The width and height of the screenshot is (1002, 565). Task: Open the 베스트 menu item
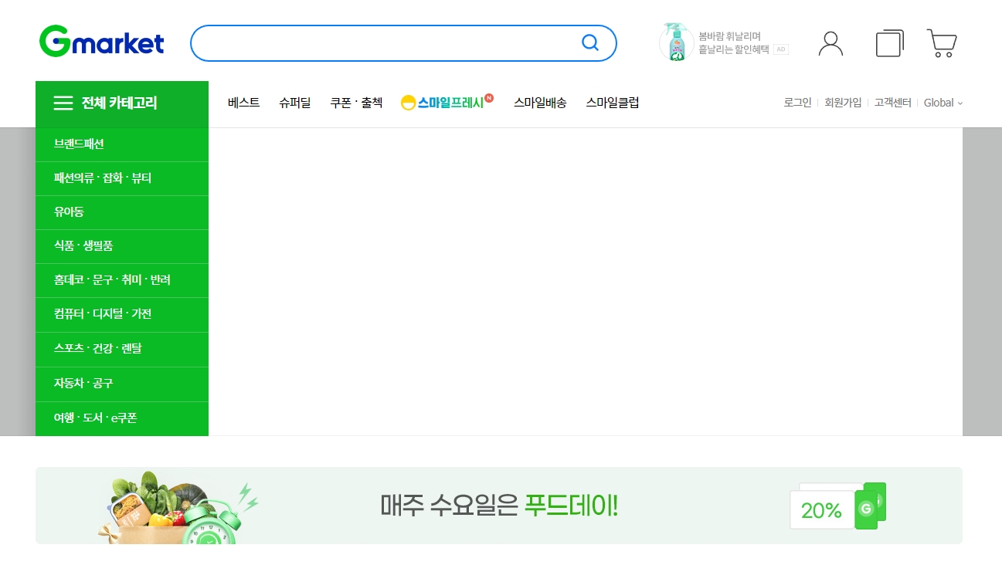pyautogui.click(x=243, y=102)
